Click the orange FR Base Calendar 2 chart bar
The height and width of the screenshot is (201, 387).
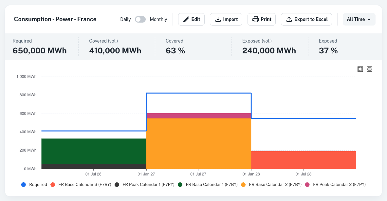point(198,144)
